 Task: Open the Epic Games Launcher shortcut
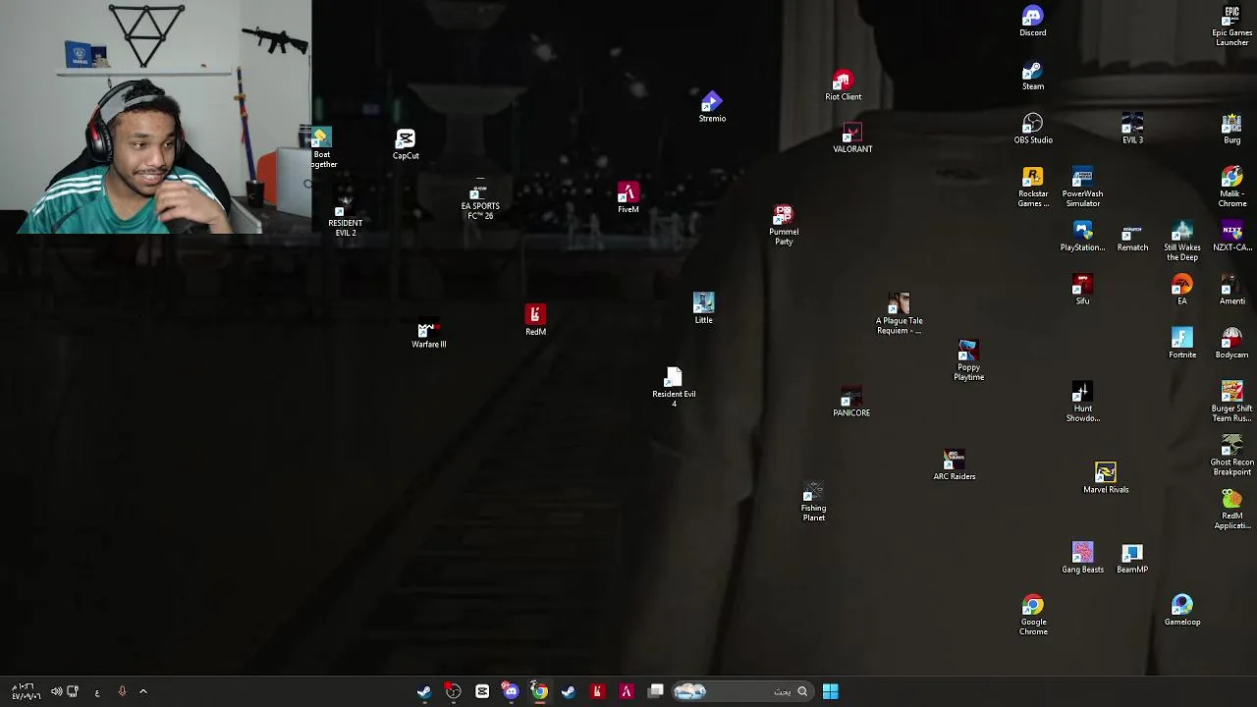(1231, 27)
